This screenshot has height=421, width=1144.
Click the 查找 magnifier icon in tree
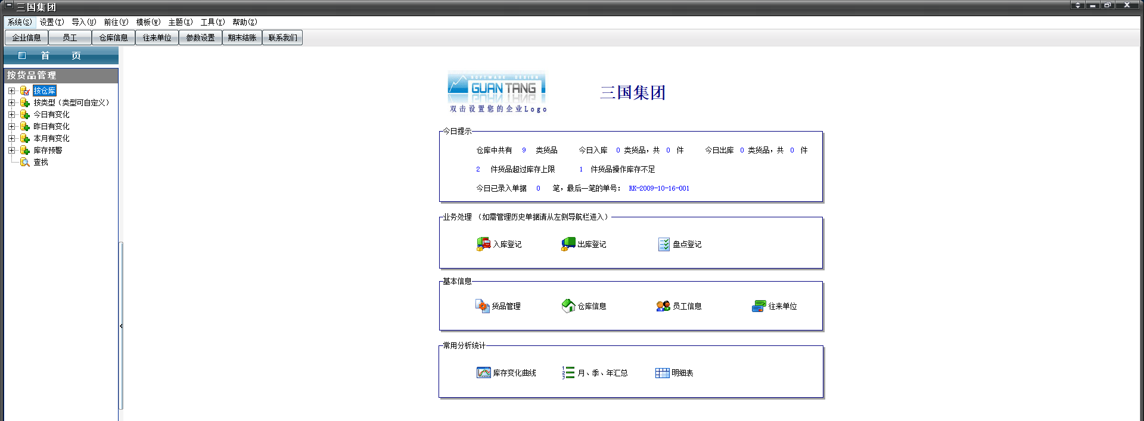tap(25, 162)
